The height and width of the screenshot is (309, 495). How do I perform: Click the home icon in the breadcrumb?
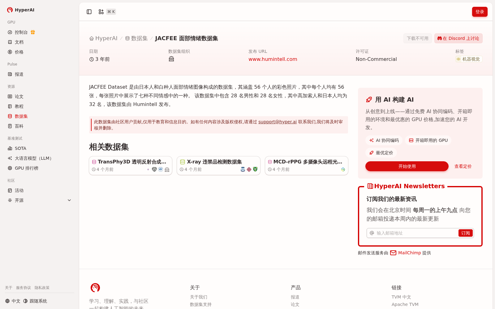92,38
